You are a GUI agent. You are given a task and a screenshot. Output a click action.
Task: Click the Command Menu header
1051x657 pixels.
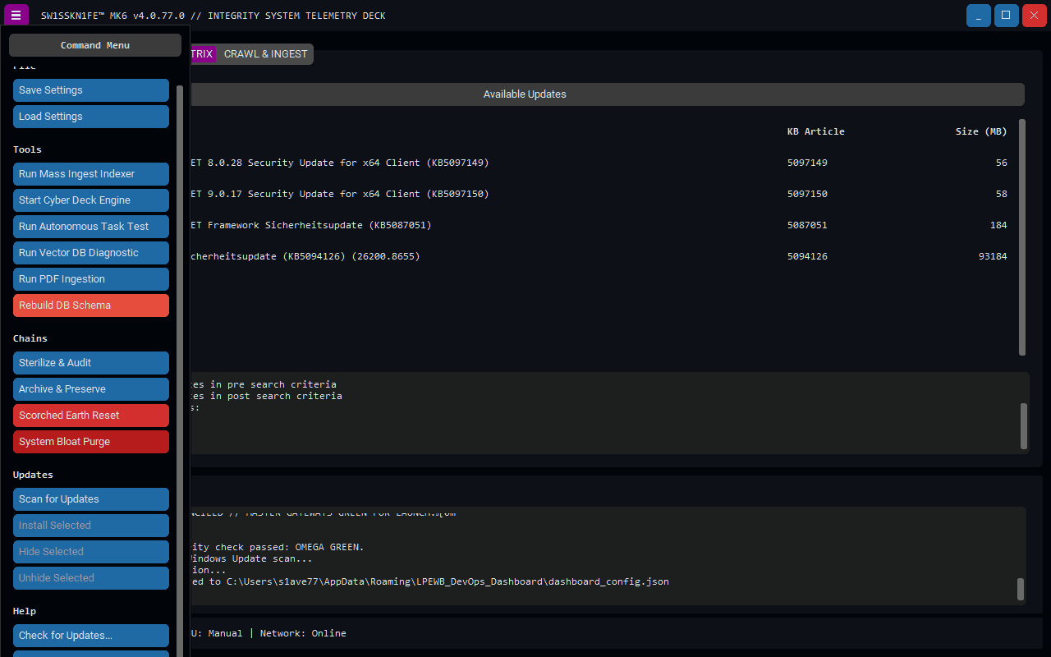95,45
